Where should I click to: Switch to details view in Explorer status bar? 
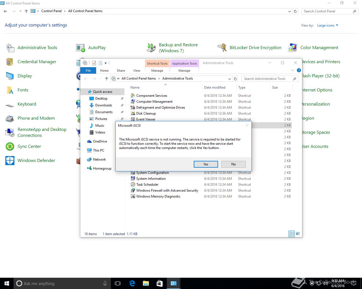[292, 234]
